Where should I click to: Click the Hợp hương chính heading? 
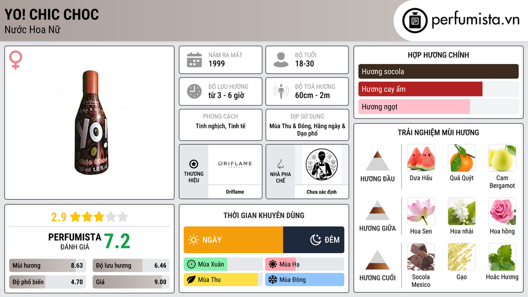click(438, 55)
